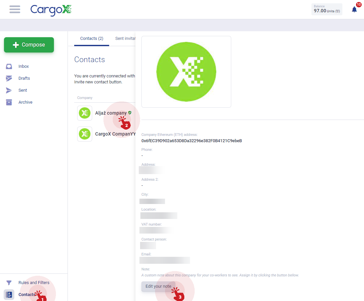Open the notifications bell

click(354, 10)
